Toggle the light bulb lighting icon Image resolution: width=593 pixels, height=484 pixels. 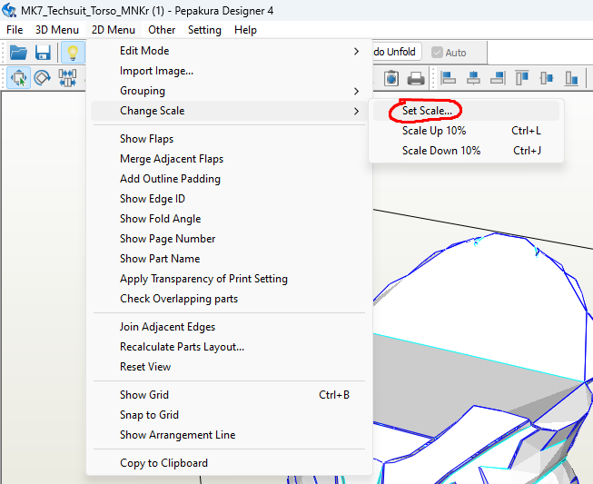pyautogui.click(x=73, y=52)
